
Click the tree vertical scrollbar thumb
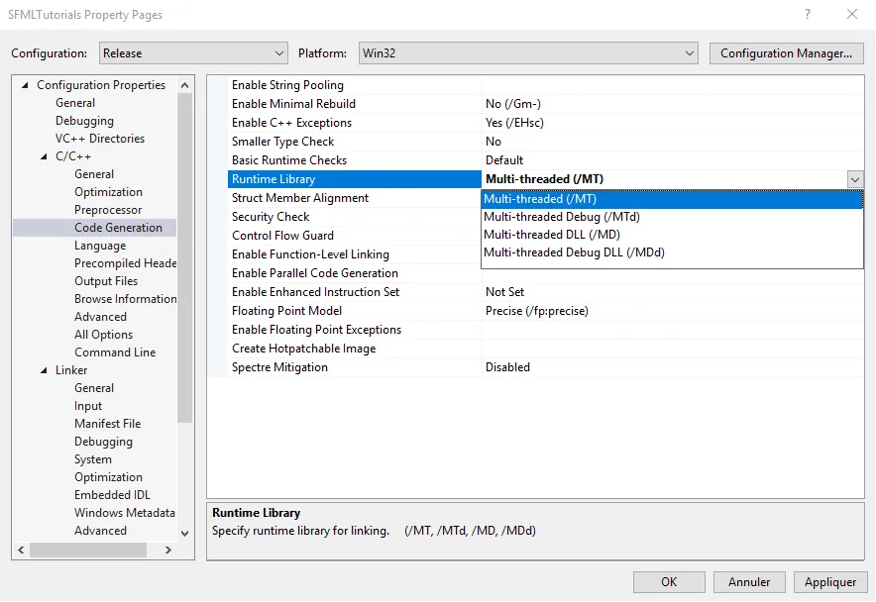click(185, 258)
